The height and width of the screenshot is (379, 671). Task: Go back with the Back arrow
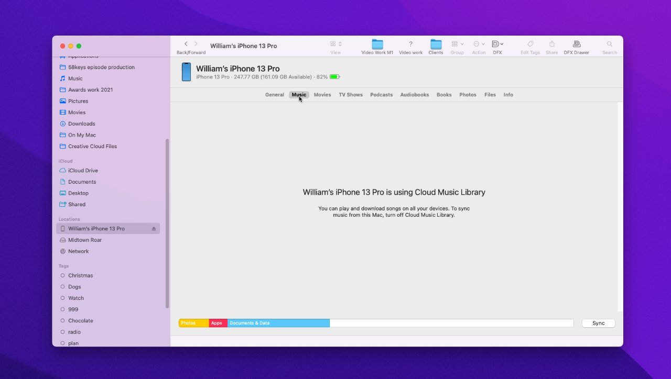coord(186,44)
